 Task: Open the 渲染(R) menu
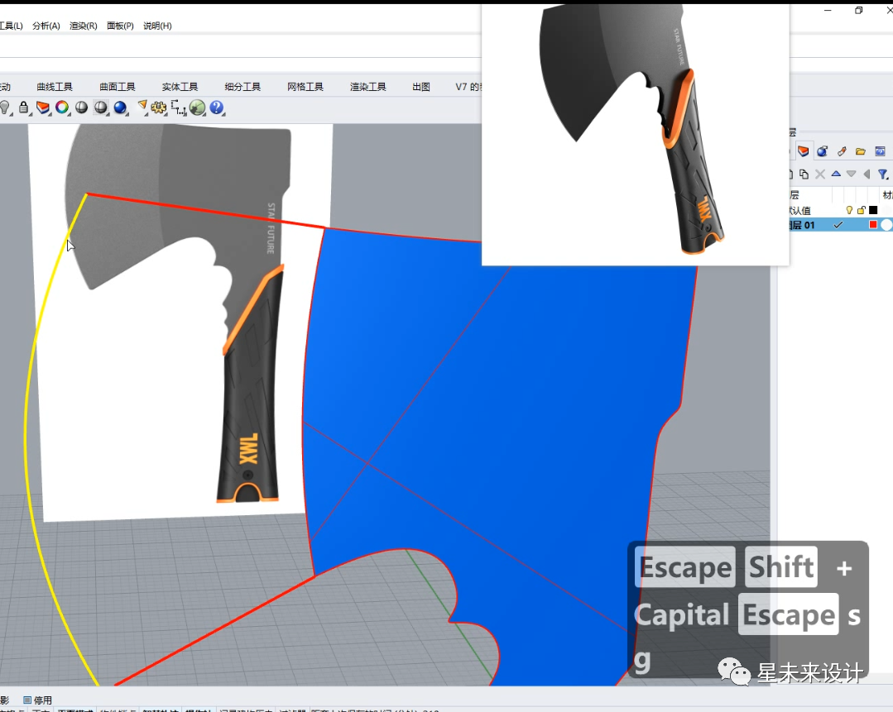coord(83,26)
